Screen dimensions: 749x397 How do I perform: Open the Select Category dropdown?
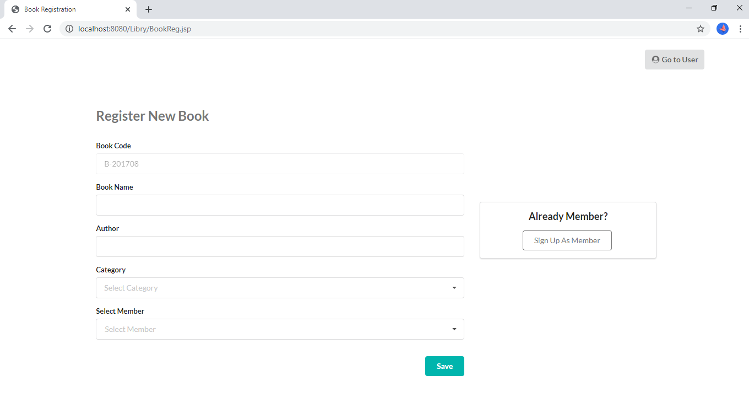[x=280, y=287]
